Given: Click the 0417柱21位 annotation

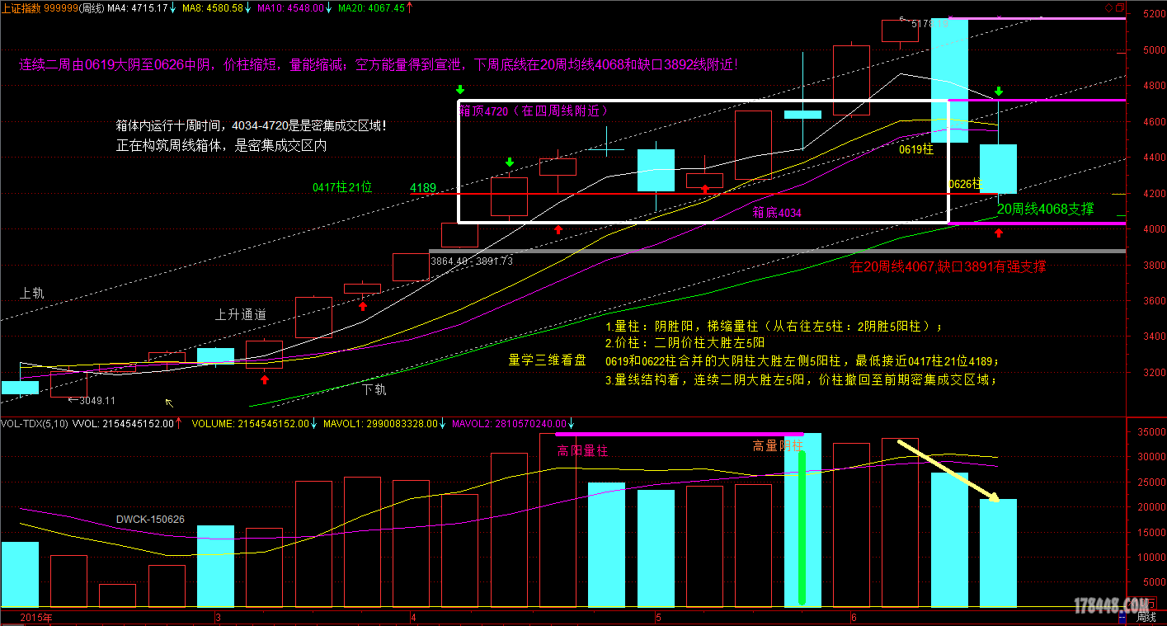Looking at the screenshot, I should coord(342,187).
